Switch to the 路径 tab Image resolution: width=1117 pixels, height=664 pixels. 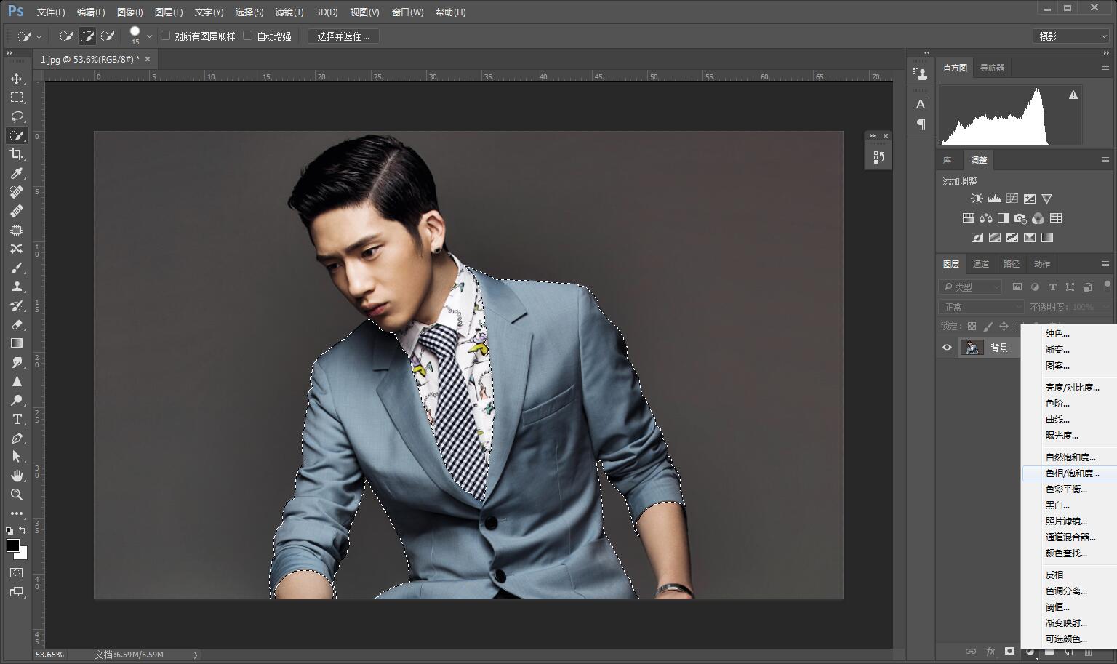click(1012, 264)
